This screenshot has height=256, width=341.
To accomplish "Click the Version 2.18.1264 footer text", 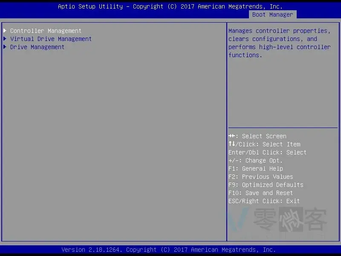I will 168,250.
